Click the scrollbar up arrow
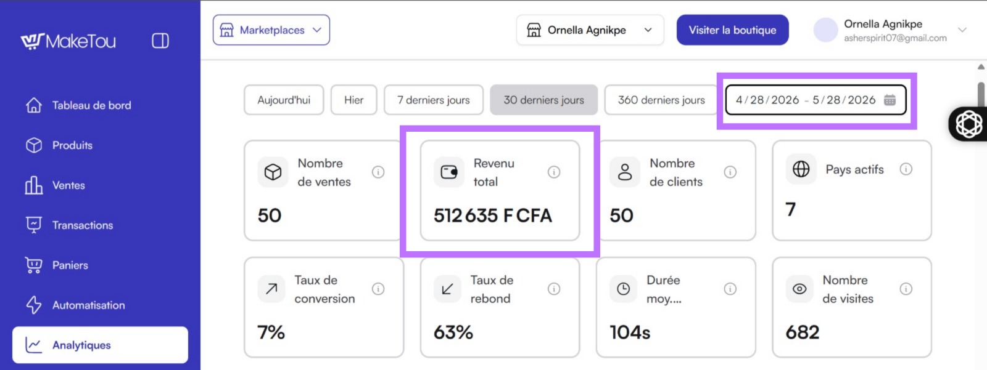The width and height of the screenshot is (987, 370). [x=981, y=66]
